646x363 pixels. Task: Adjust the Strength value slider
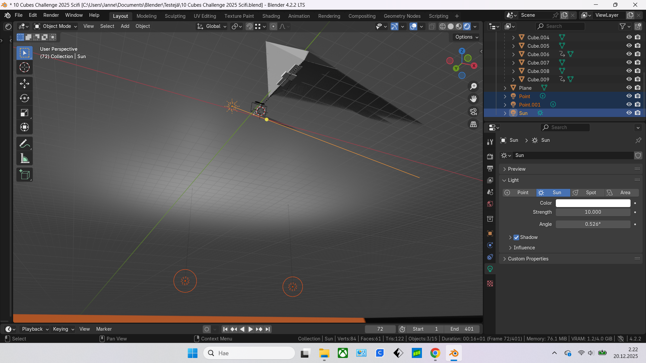[593, 212]
